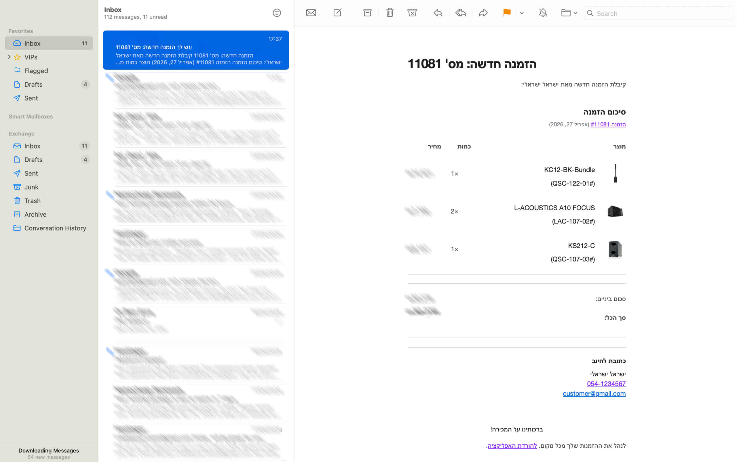Viewport: 737px width, 462px height.
Task: Select Inbox under Favorites
Action: (x=49, y=43)
